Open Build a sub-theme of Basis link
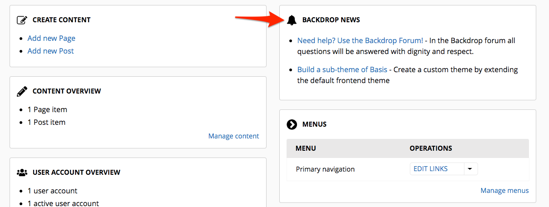The image size is (549, 207). [x=342, y=69]
